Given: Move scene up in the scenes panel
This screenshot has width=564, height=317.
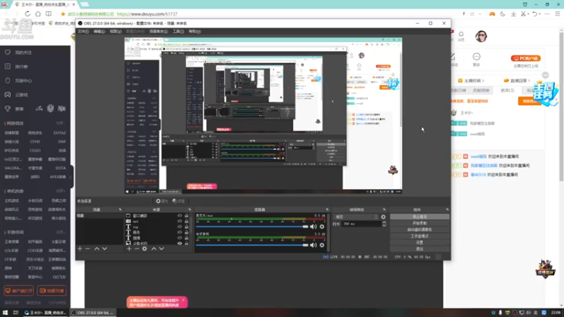Looking at the screenshot, I should (x=97, y=249).
